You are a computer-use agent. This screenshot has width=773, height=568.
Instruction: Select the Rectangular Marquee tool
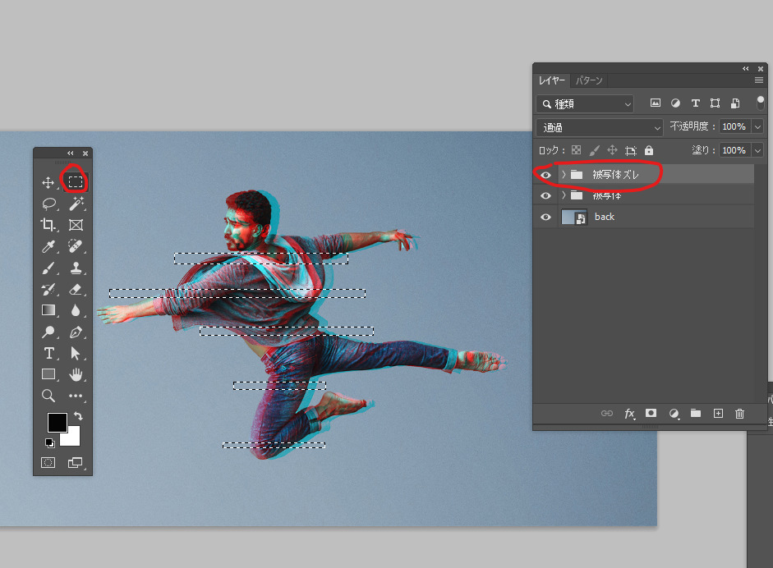(x=76, y=181)
